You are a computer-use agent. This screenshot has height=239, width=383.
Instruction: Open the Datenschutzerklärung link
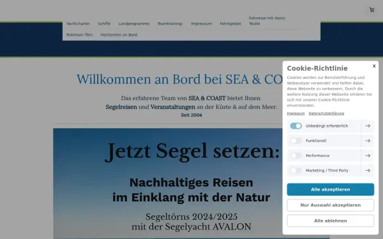326,113
